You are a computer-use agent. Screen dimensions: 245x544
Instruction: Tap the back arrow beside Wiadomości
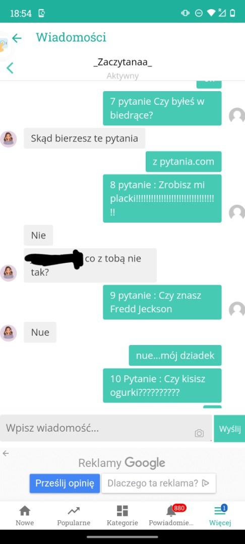(x=17, y=38)
